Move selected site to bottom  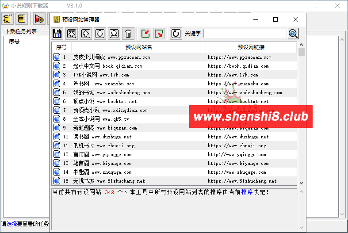tap(114, 34)
